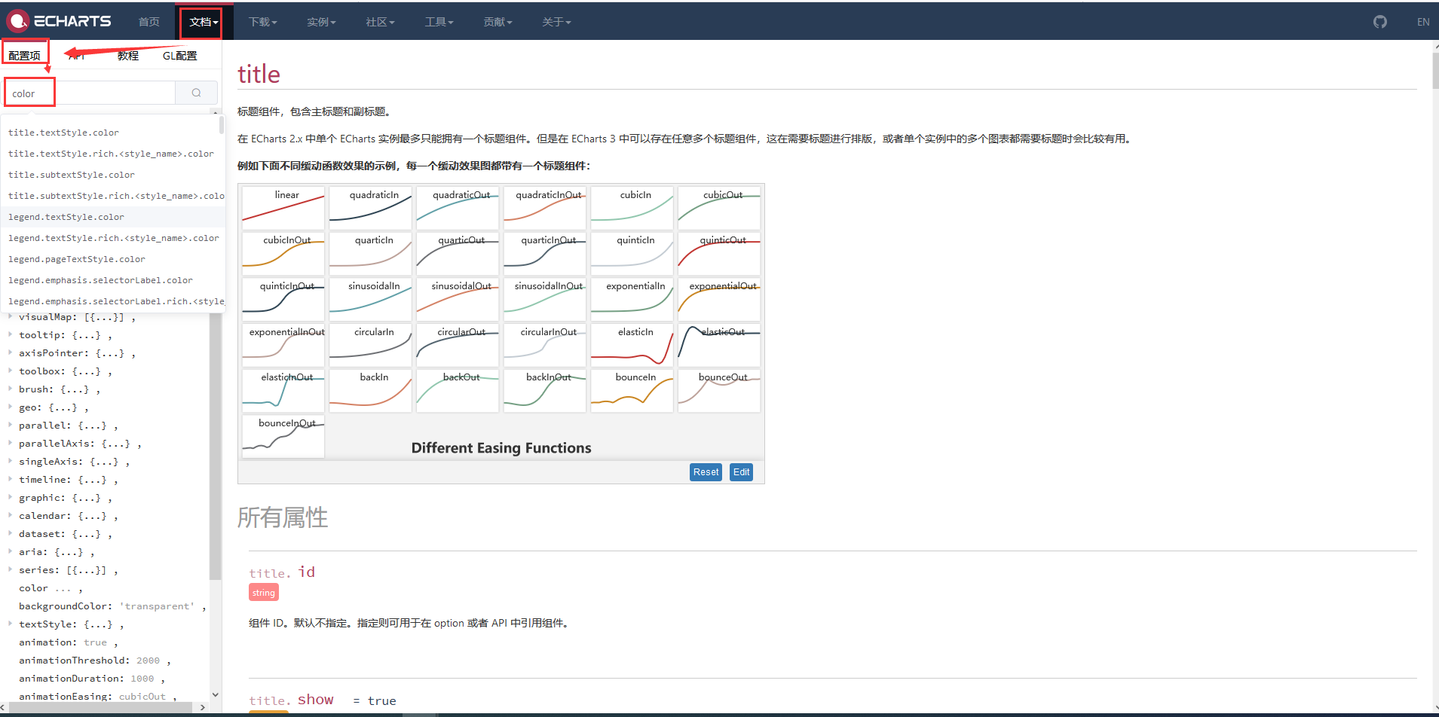Focus the option search input field

pos(90,93)
